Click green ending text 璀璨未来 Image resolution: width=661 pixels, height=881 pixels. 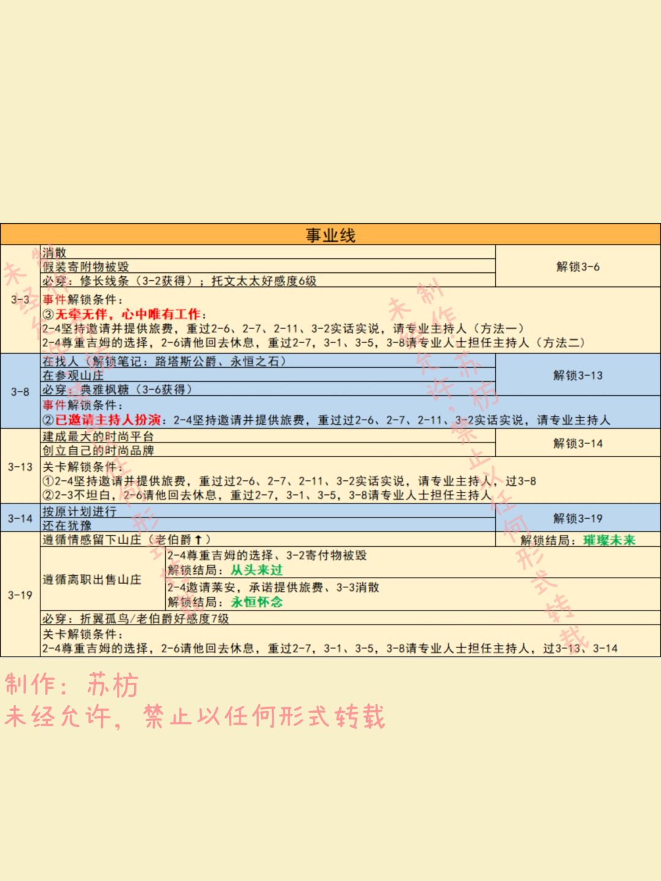(x=609, y=540)
